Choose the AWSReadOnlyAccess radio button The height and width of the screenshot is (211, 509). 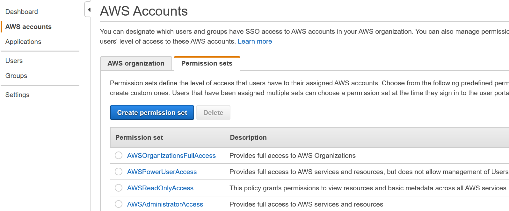(119, 188)
